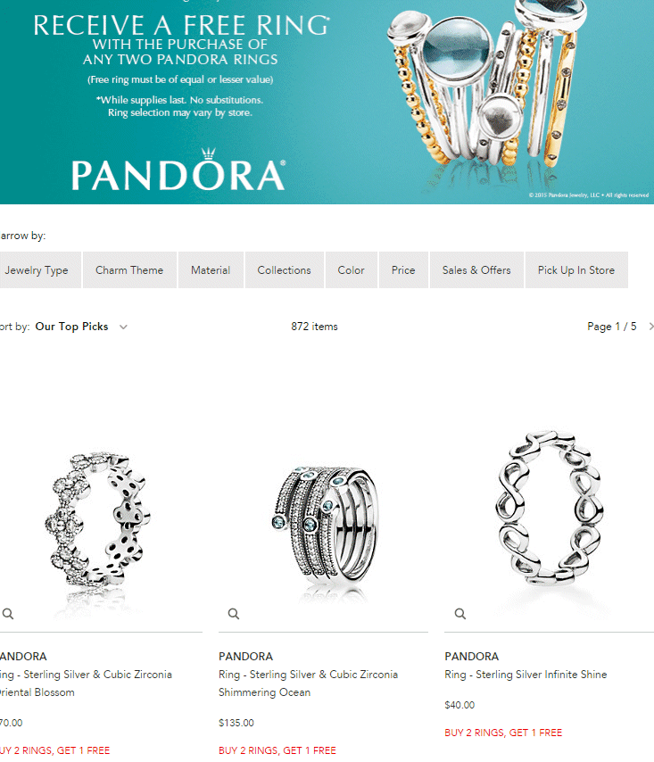The image size is (654, 762).
Task: Select the Sales & Offers filter
Action: 476,269
